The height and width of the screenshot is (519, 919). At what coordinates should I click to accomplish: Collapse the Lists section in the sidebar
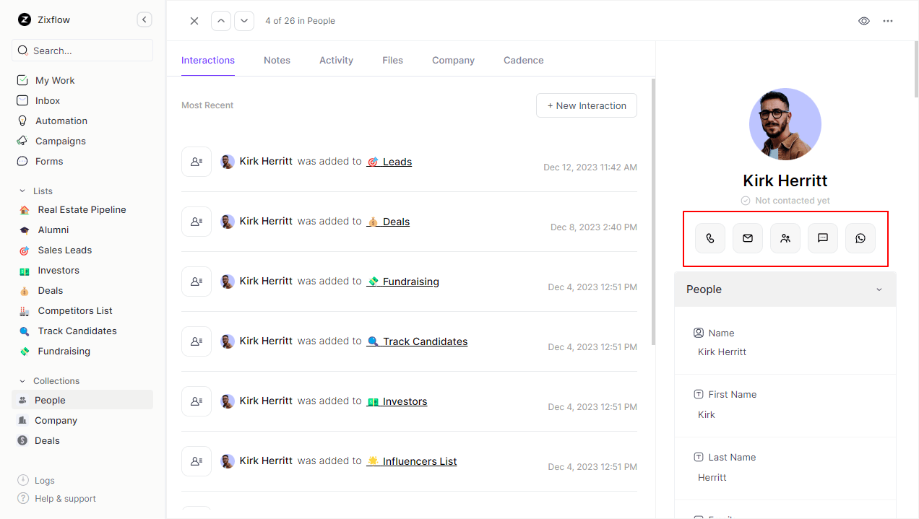tap(21, 191)
